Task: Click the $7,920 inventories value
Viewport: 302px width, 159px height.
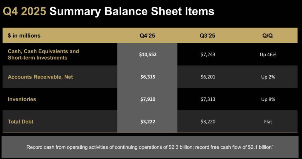Action: [148, 99]
